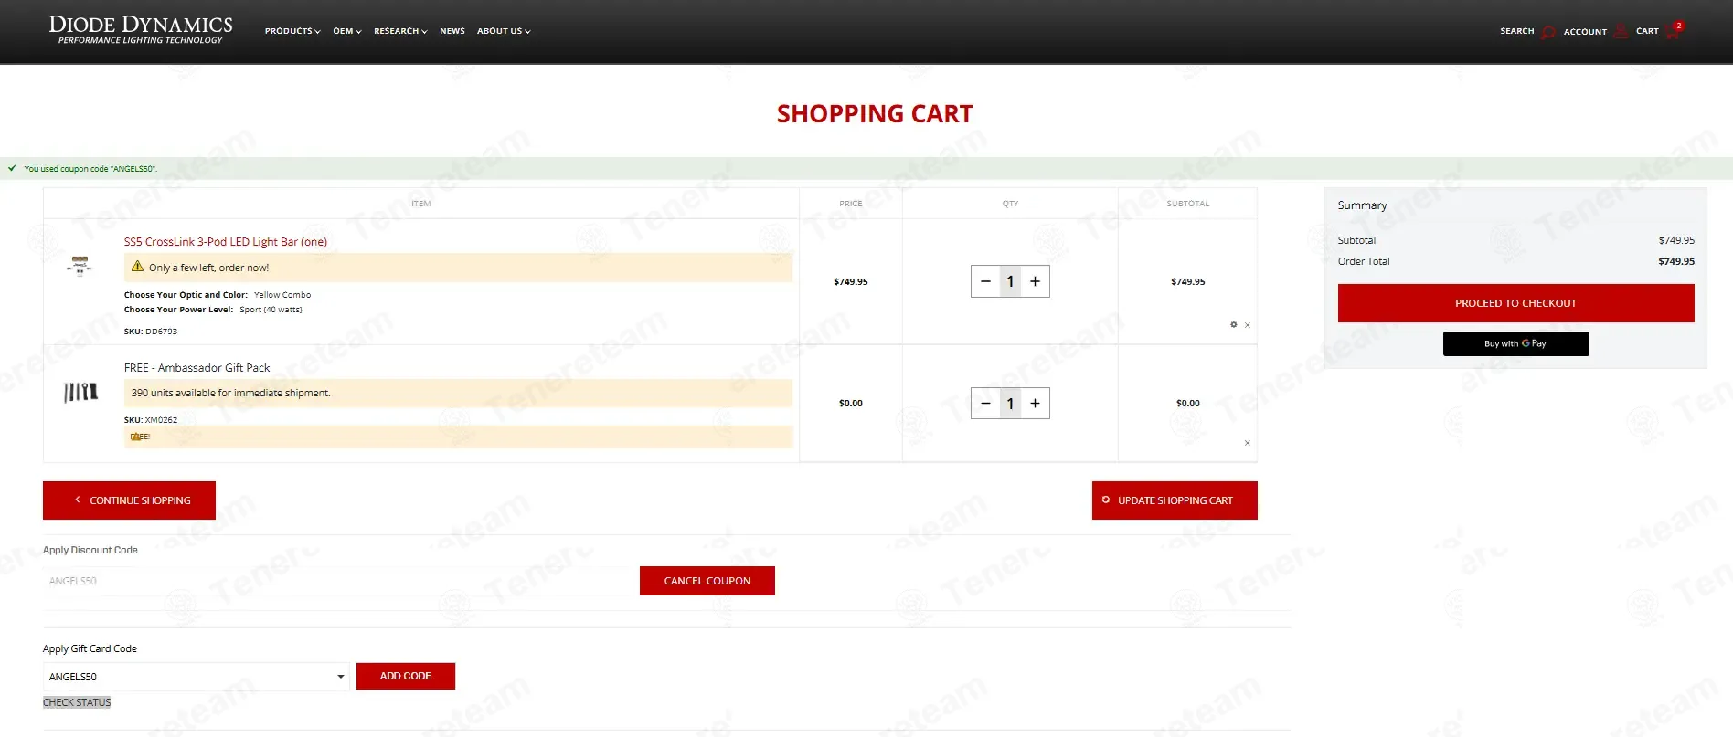Decrease SS5 CrossLink quantity with minus
The width and height of the screenshot is (1733, 737).
pyautogui.click(x=985, y=281)
